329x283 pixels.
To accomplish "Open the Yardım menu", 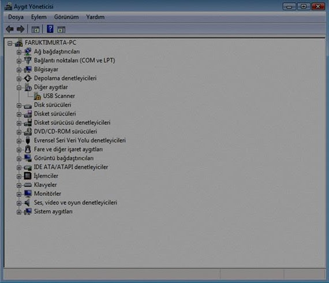I will pos(95,17).
